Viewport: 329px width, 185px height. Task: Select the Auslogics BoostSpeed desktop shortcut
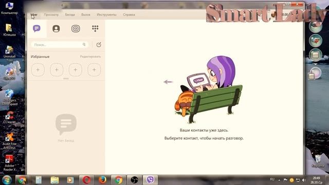9,98
